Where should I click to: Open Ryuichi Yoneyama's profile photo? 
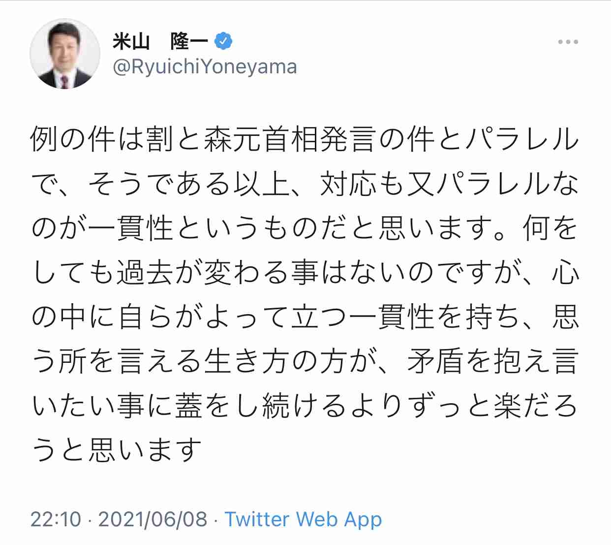[64, 54]
